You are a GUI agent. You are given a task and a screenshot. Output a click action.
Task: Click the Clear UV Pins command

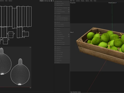coord(62,5)
